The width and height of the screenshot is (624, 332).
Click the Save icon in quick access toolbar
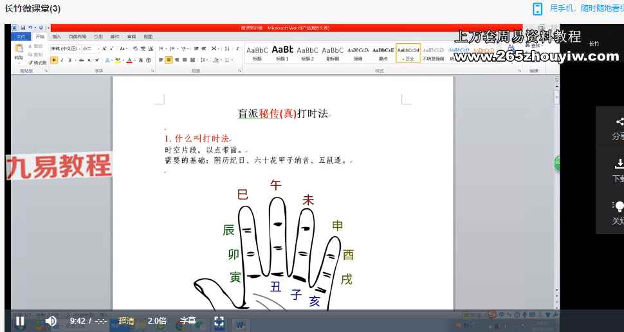click(x=23, y=28)
